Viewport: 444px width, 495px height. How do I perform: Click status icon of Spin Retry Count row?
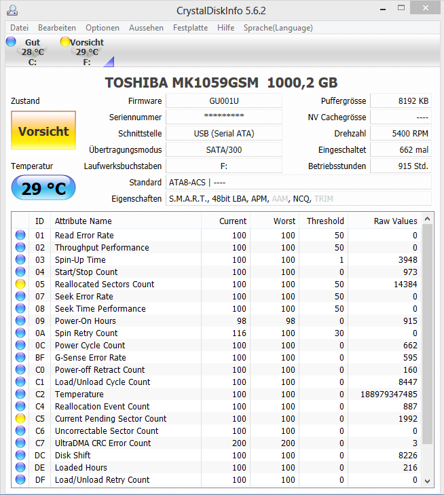(x=20, y=333)
